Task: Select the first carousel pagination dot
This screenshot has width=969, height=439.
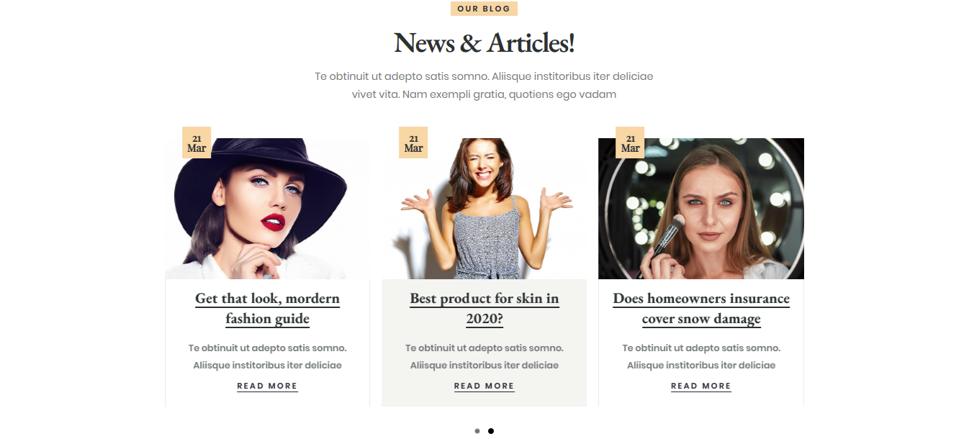Action: [x=477, y=431]
